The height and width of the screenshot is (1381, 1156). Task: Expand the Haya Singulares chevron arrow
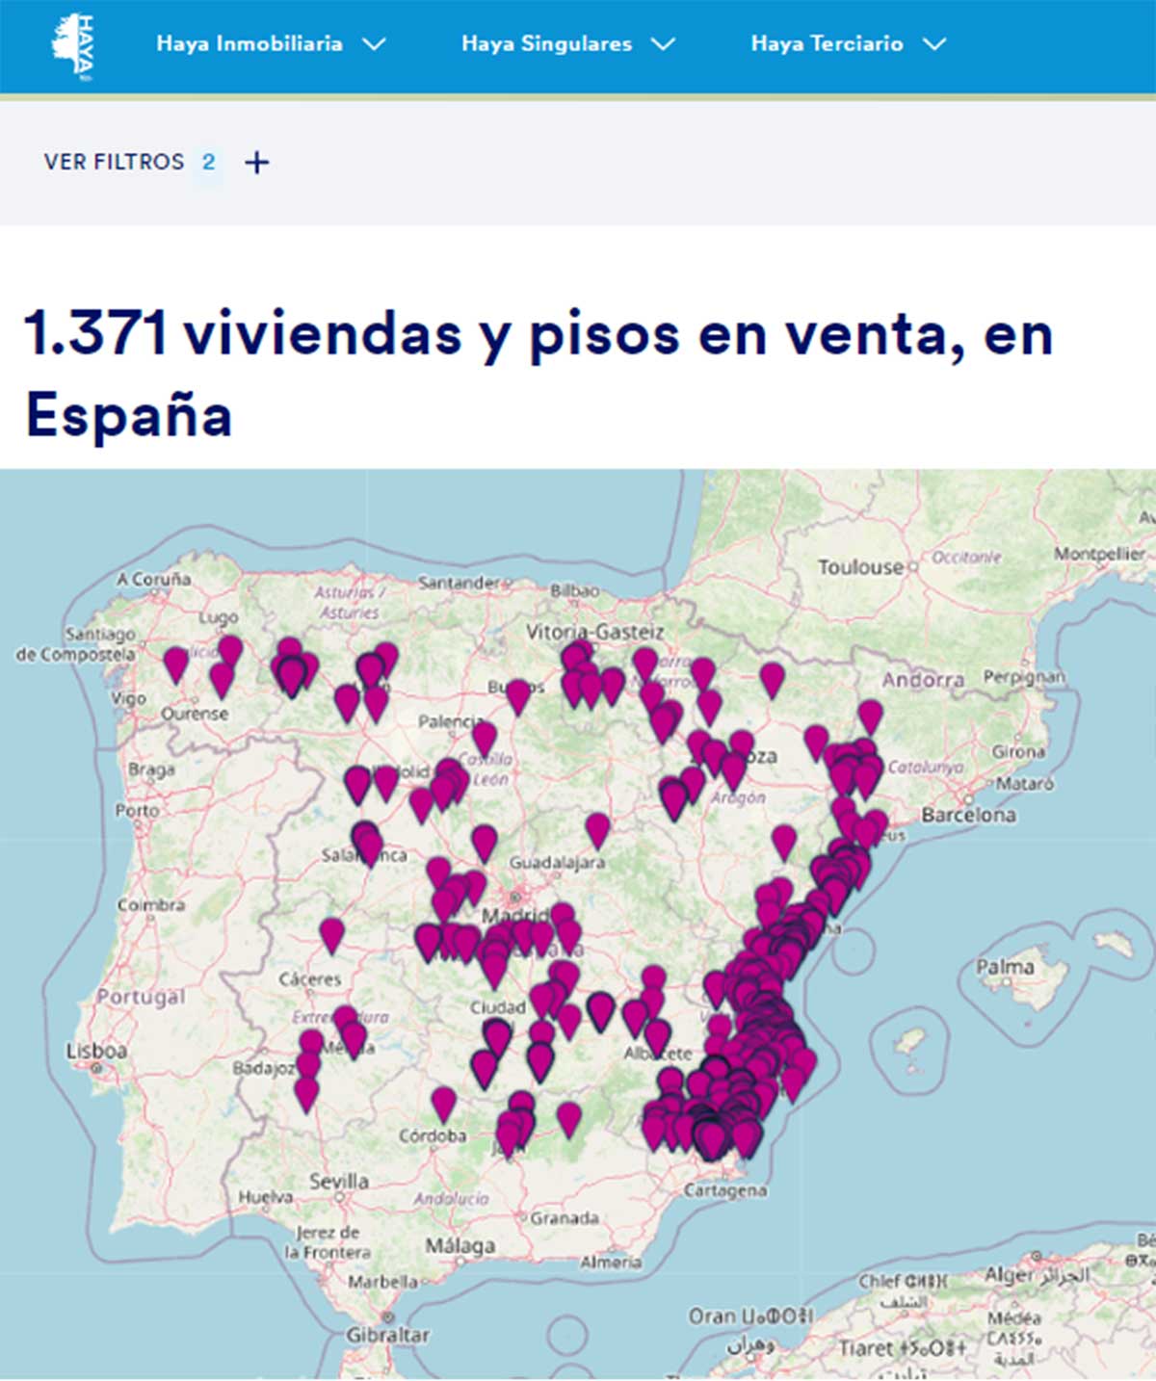[663, 44]
